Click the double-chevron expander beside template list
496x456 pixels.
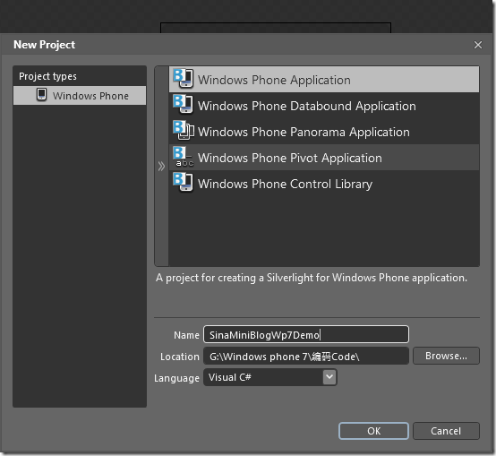click(x=161, y=166)
